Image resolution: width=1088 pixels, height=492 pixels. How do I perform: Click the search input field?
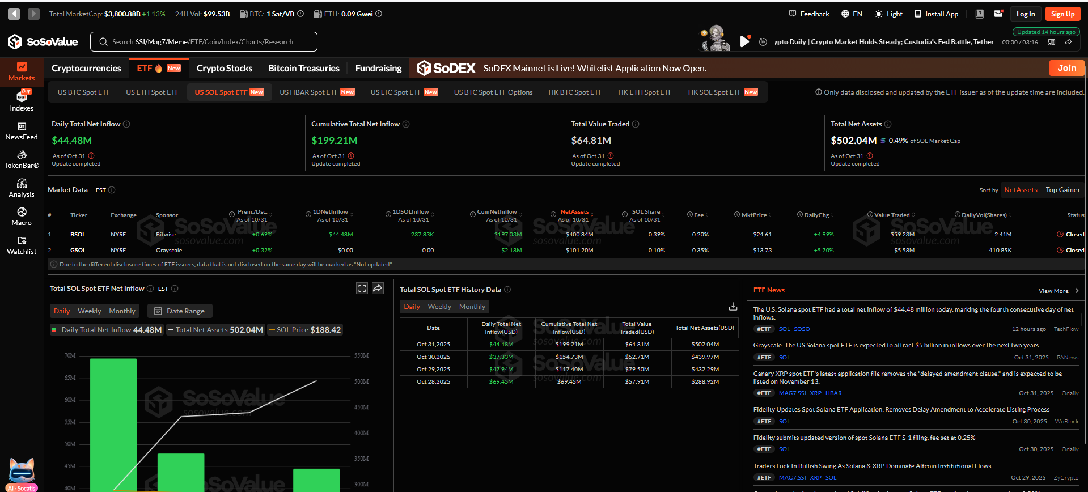[203, 41]
